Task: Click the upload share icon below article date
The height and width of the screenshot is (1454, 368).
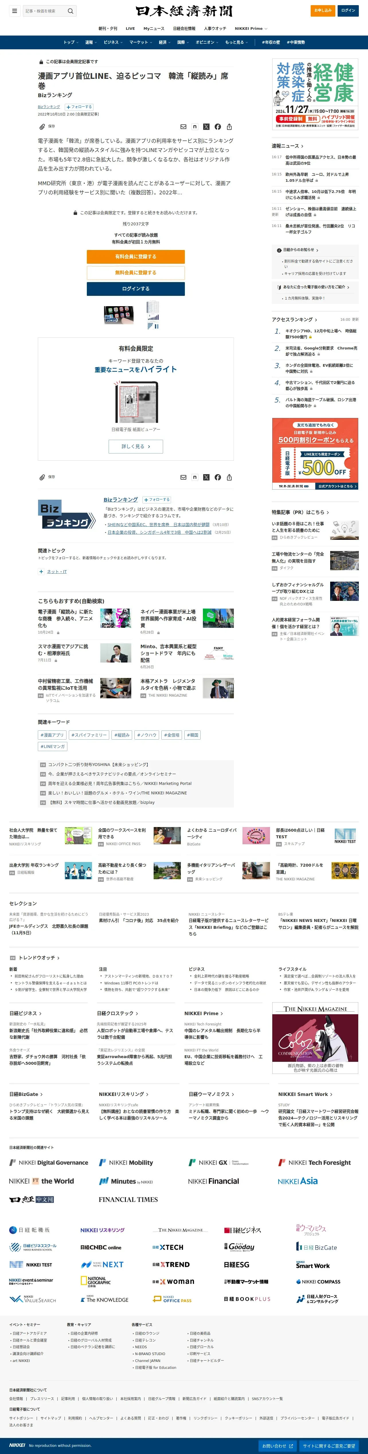Action: point(229,126)
